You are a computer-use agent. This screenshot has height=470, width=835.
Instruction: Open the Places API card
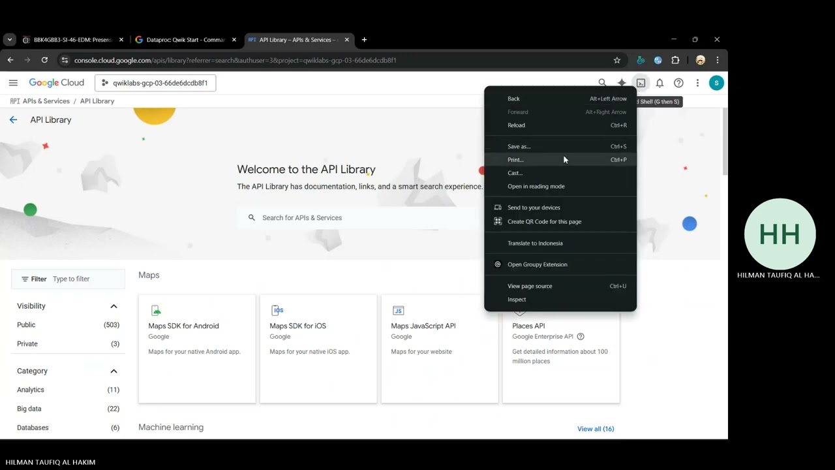(x=561, y=356)
